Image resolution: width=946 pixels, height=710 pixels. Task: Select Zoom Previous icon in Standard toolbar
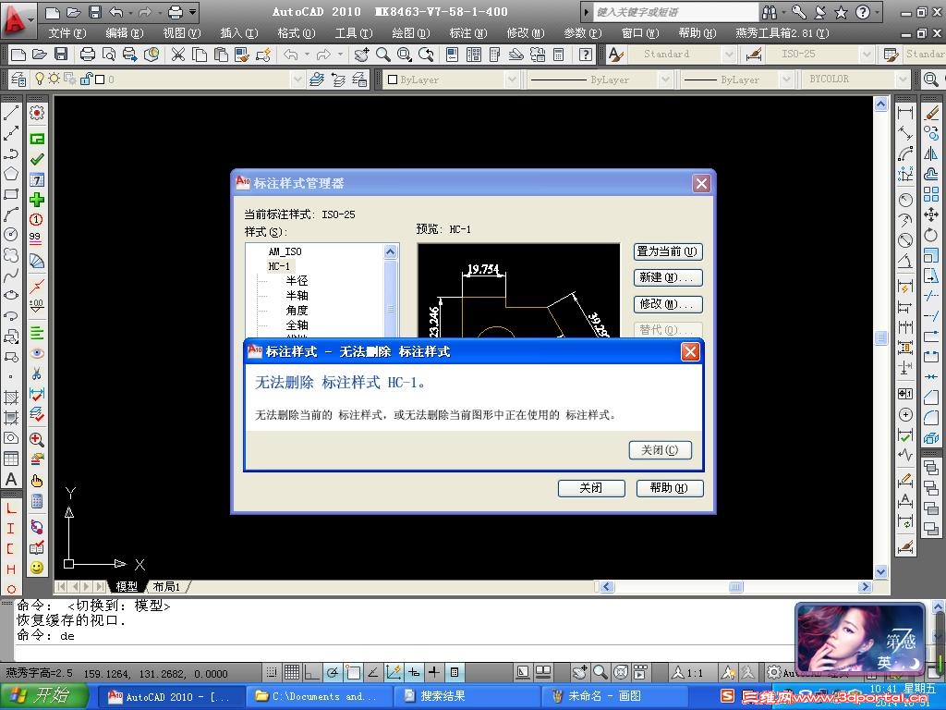pyautogui.click(x=426, y=55)
